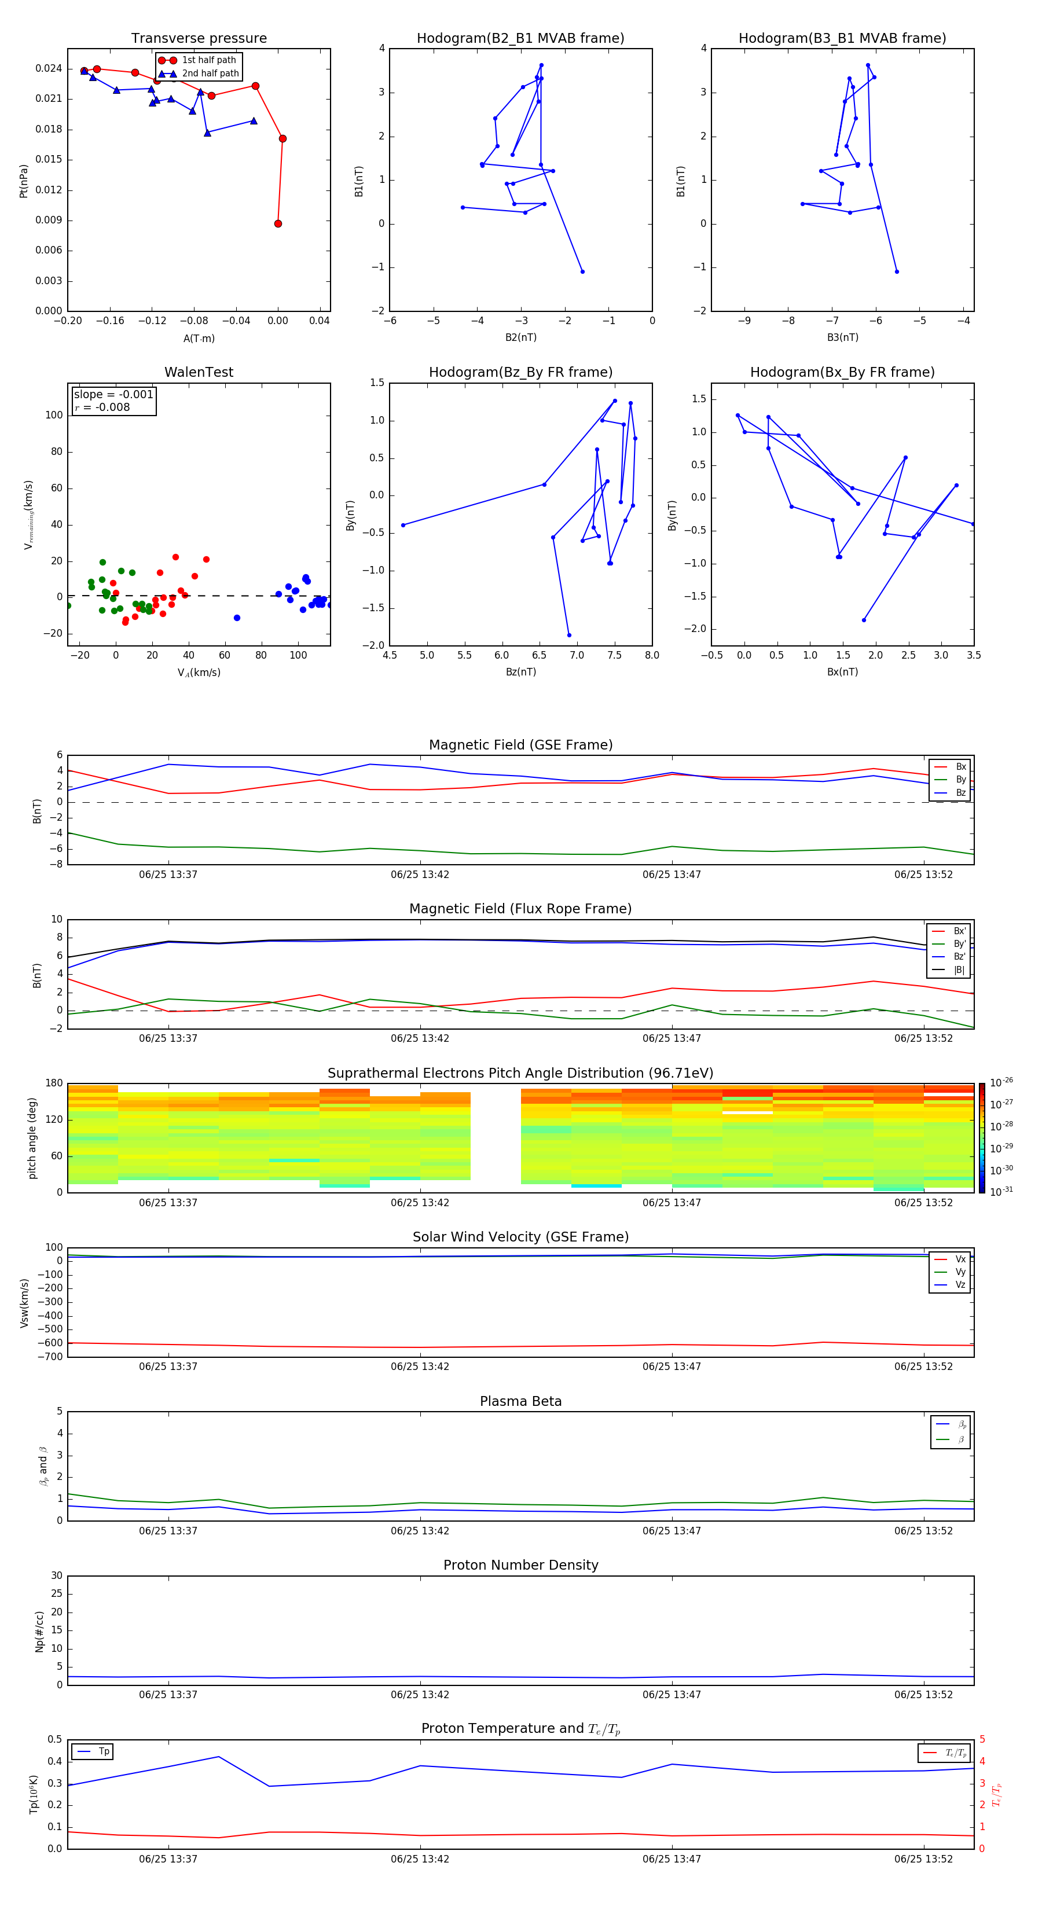This screenshot has width=1042, height=1910.
Task: Select "Bz" in the GSE magnetic field legend
Action: [951, 792]
